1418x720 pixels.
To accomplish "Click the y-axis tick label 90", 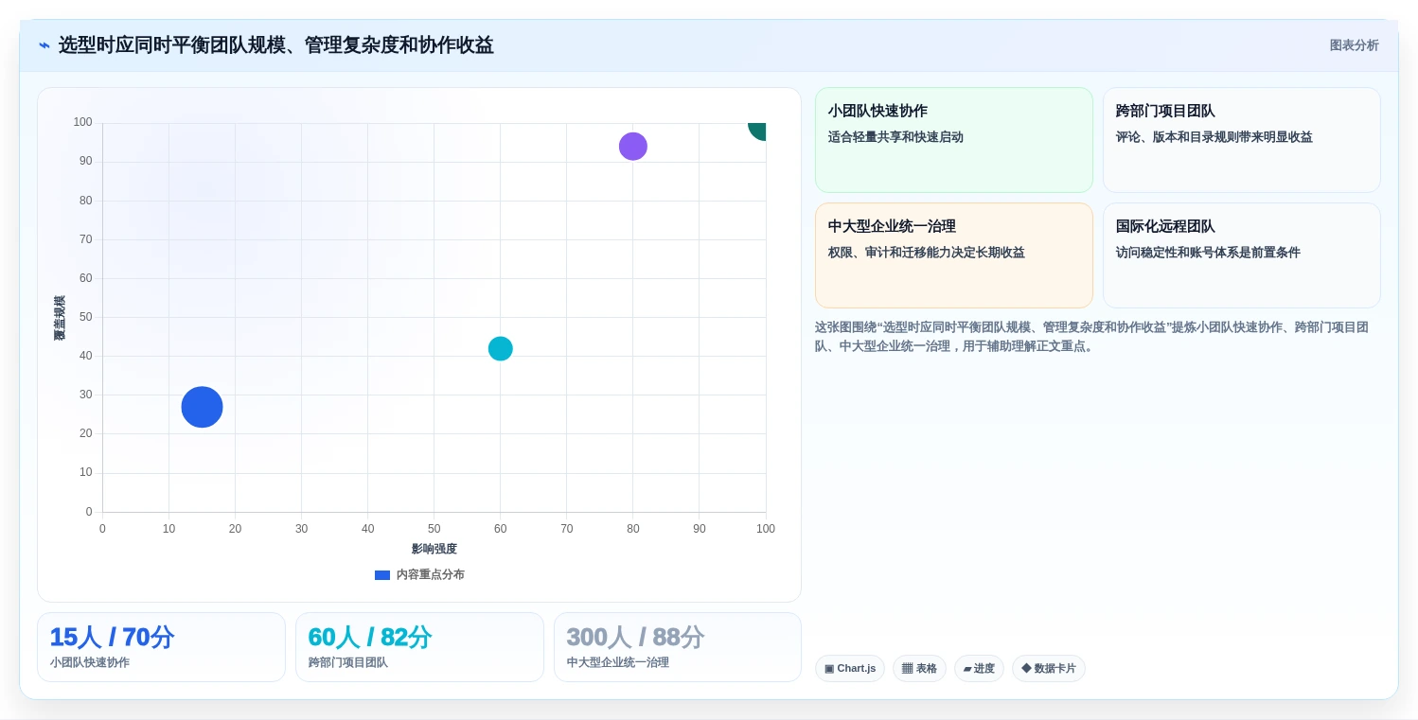I will pos(86,161).
